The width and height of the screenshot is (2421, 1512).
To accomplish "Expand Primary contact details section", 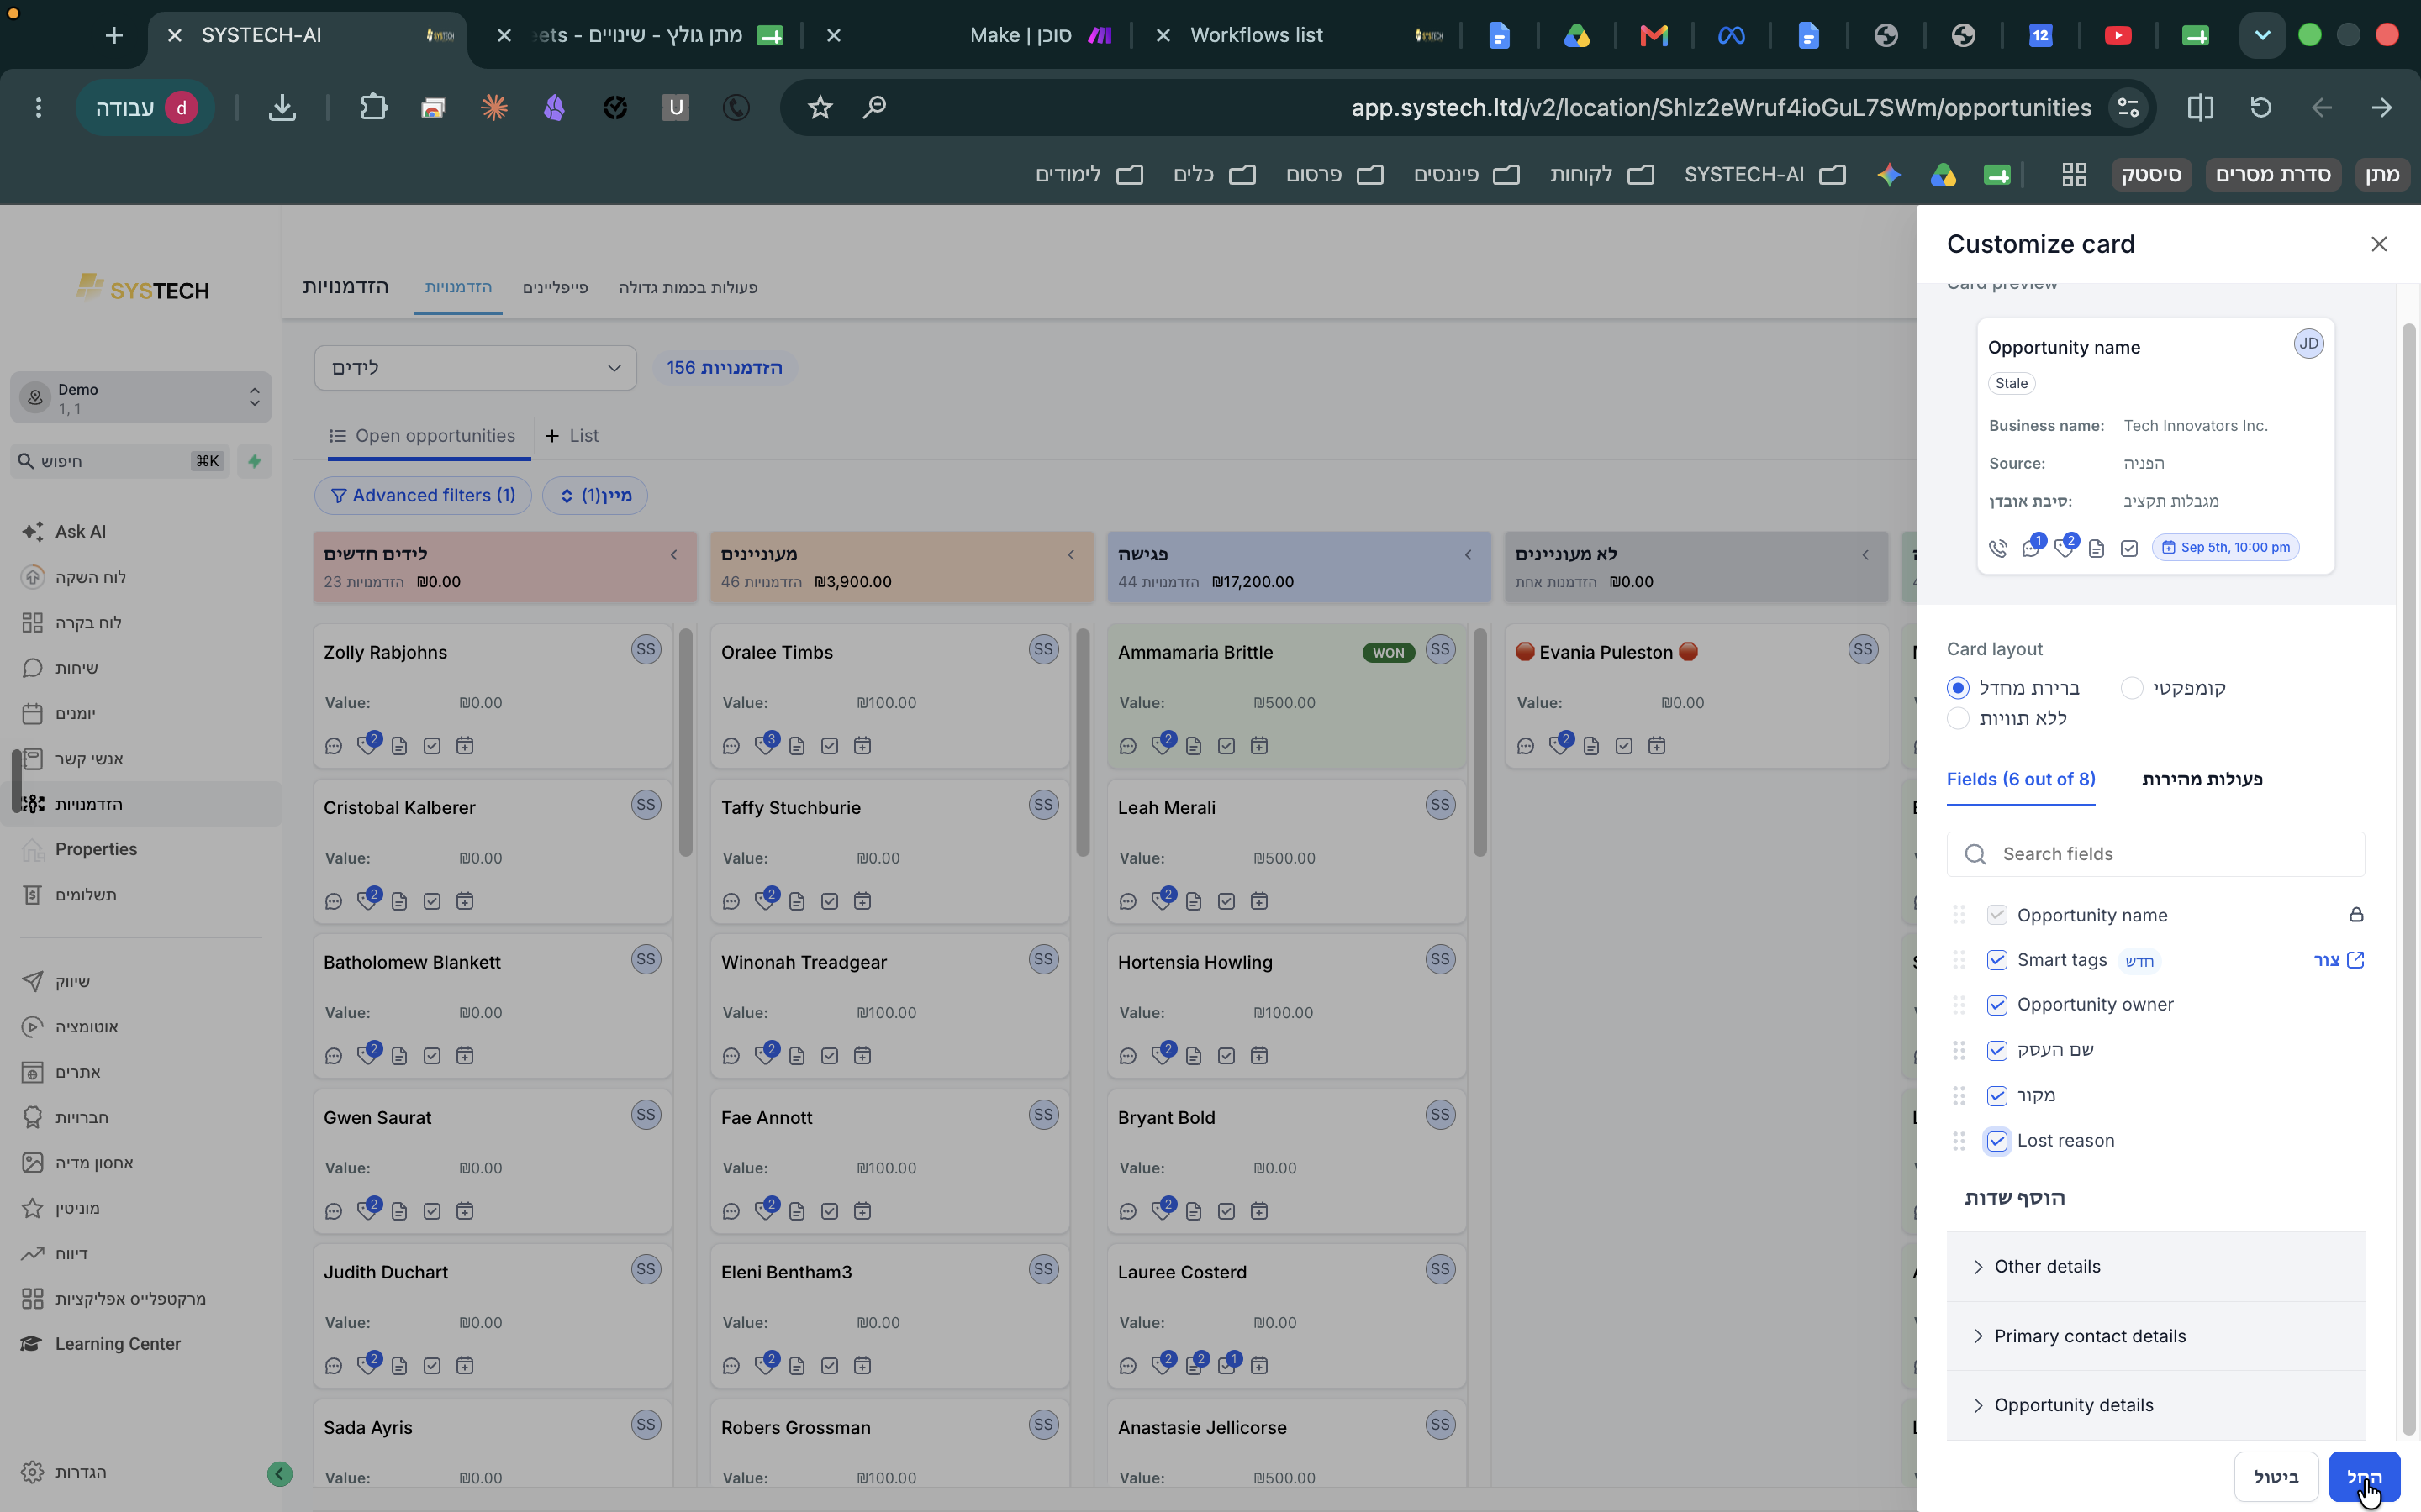I will (2156, 1336).
